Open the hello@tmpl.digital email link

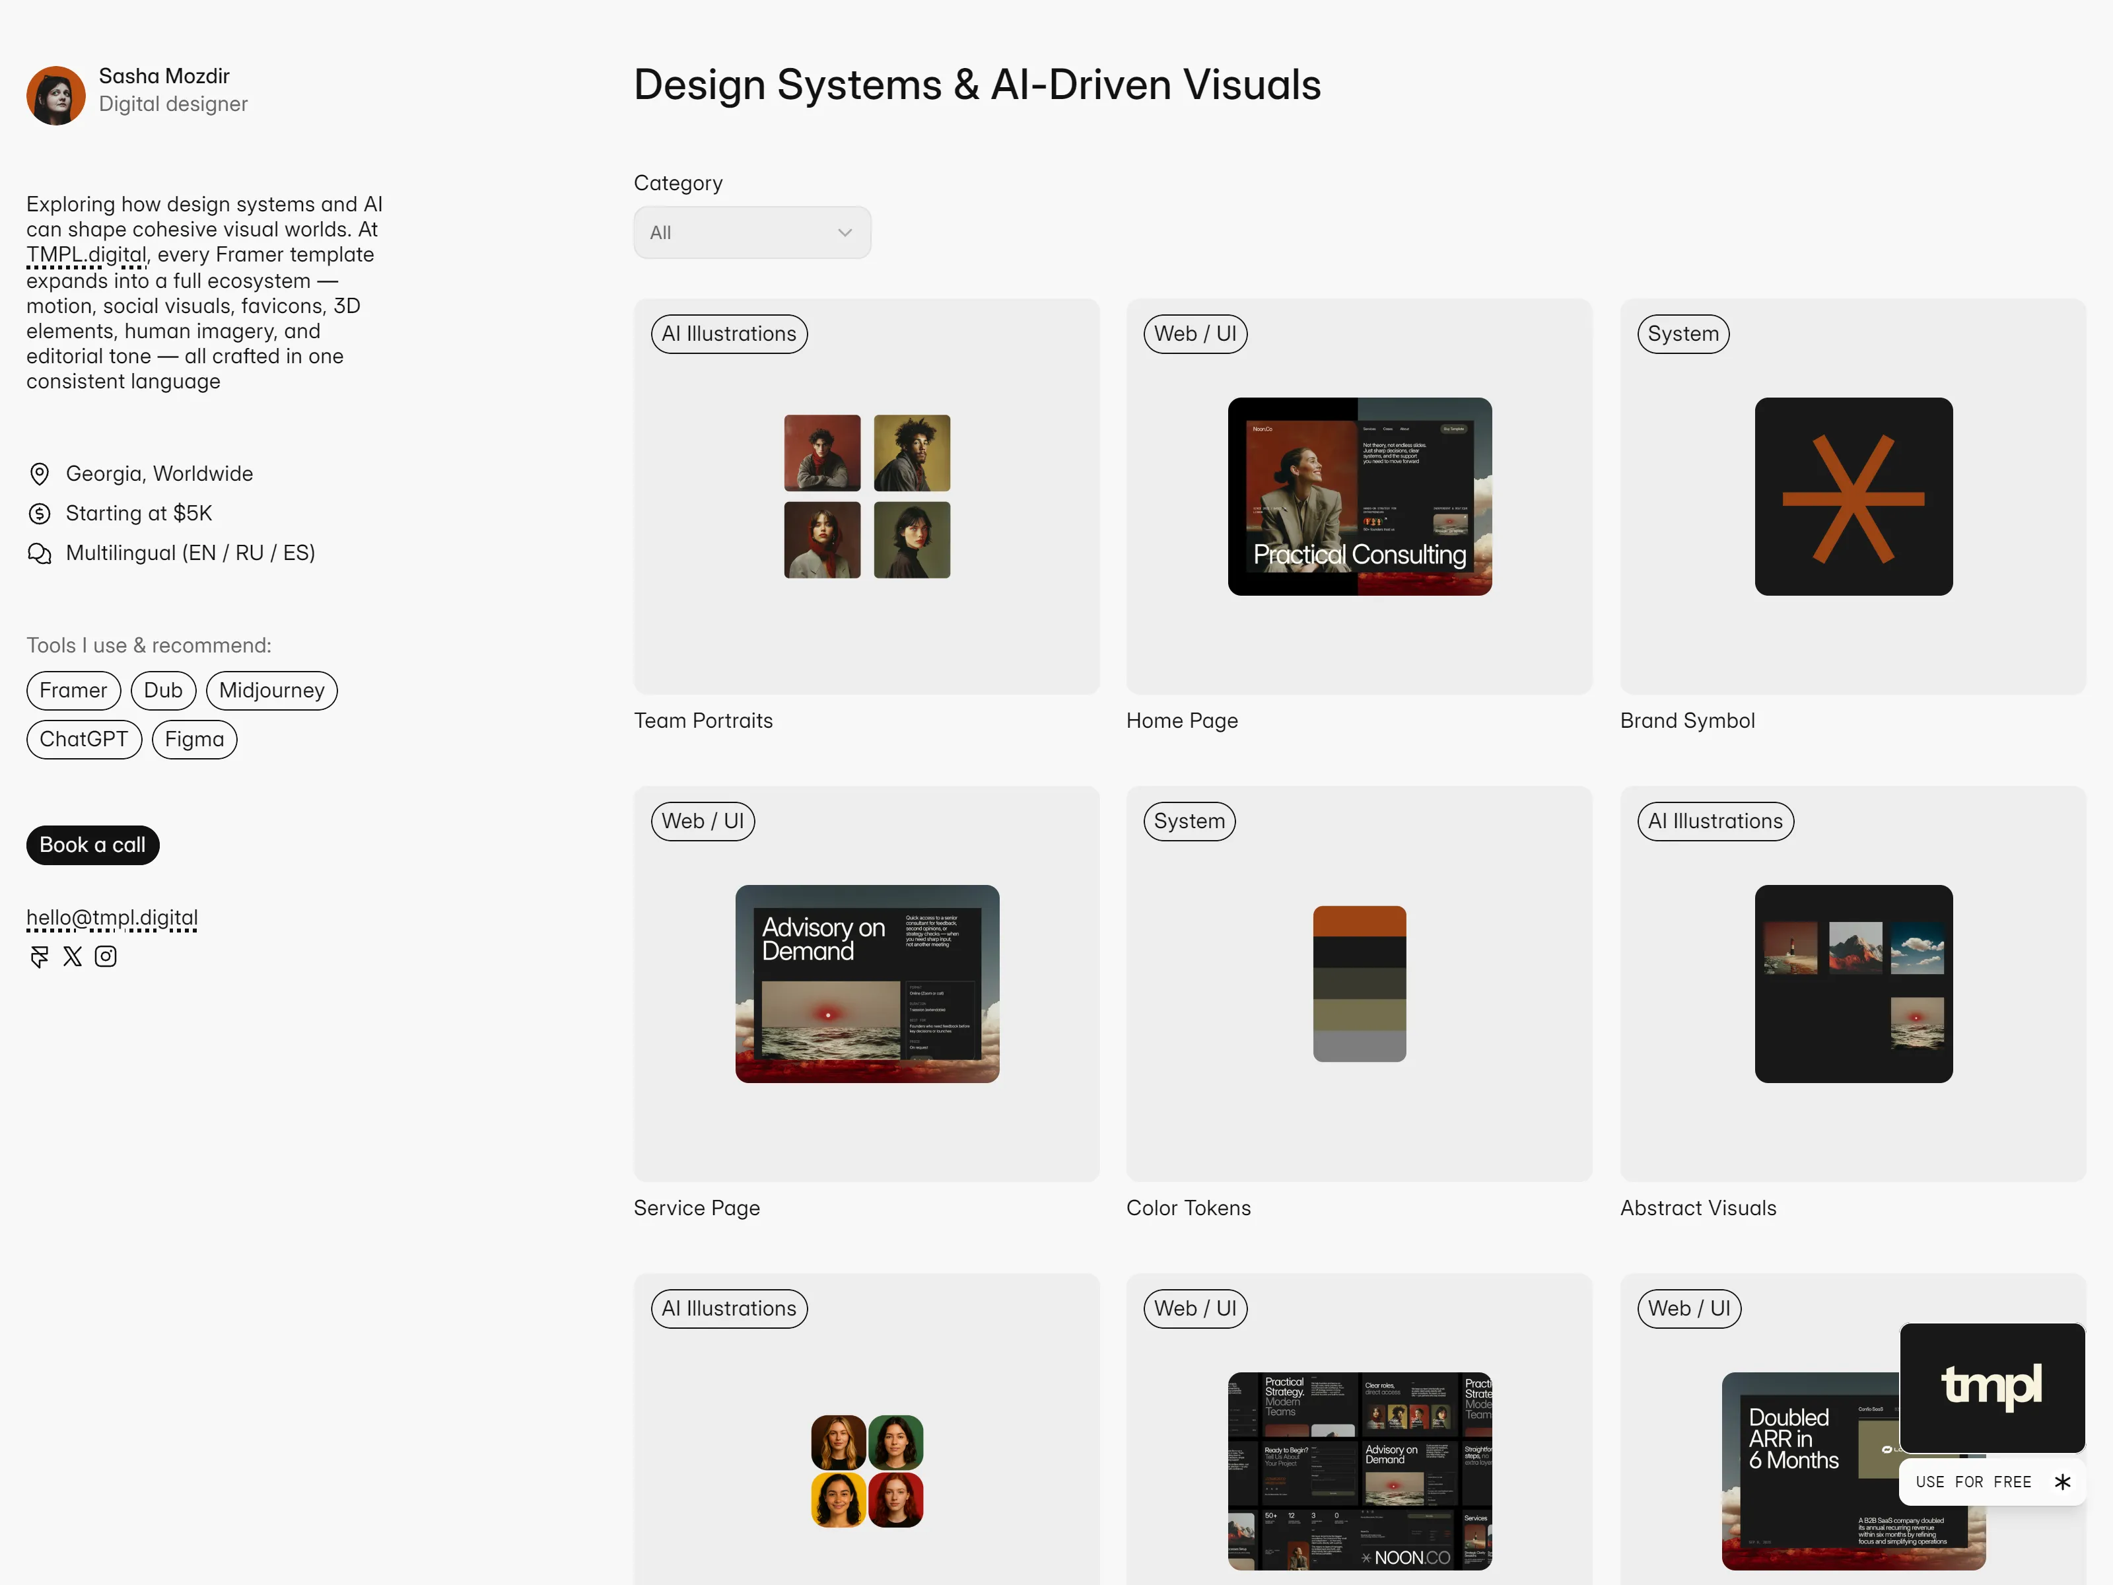tap(112, 918)
